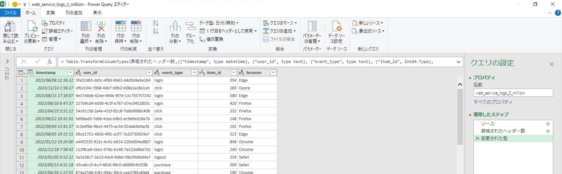Use first row as headers
Screen dimensions: 562x174
click(x=228, y=31)
